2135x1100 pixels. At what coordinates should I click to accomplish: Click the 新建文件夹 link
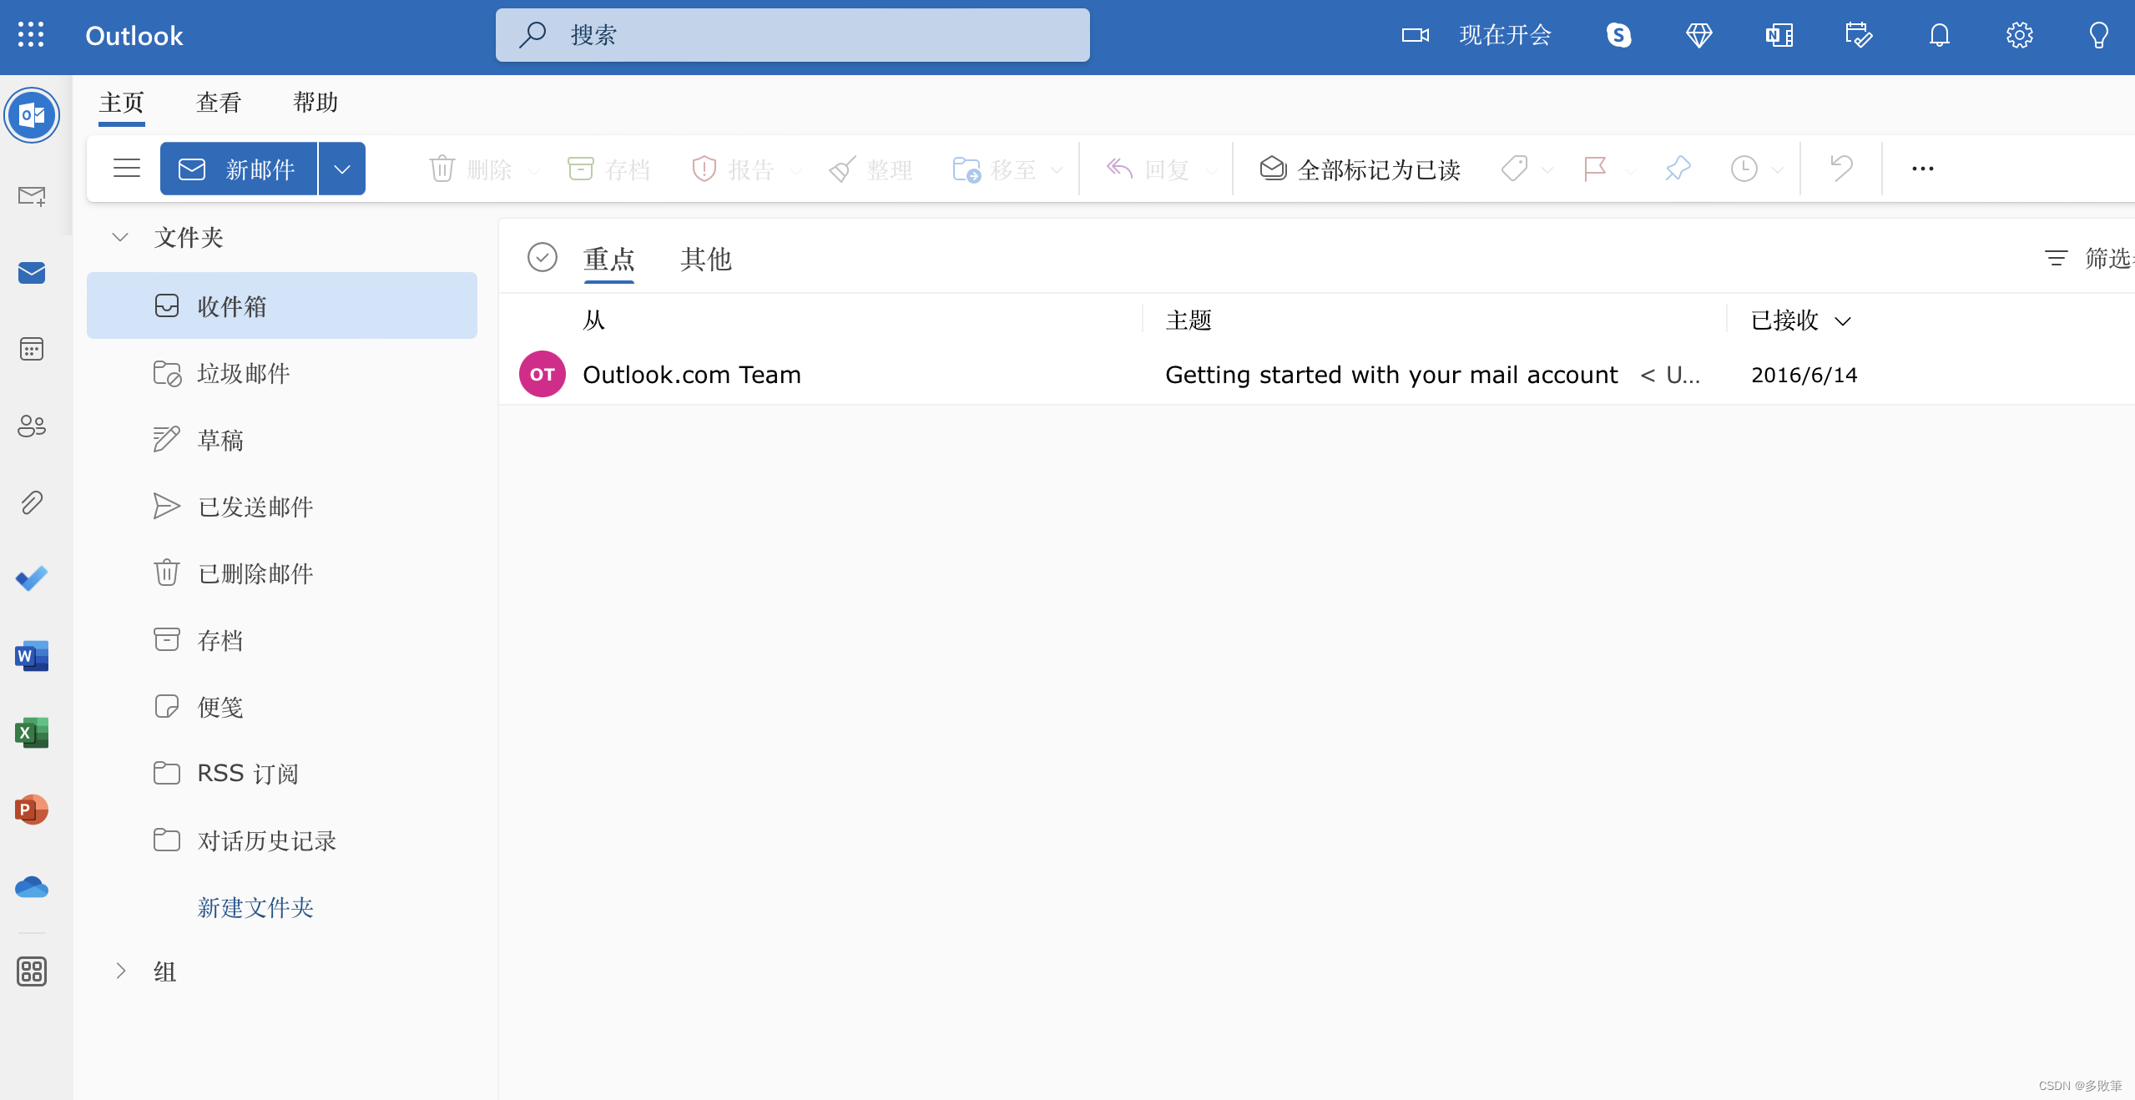pos(255,907)
